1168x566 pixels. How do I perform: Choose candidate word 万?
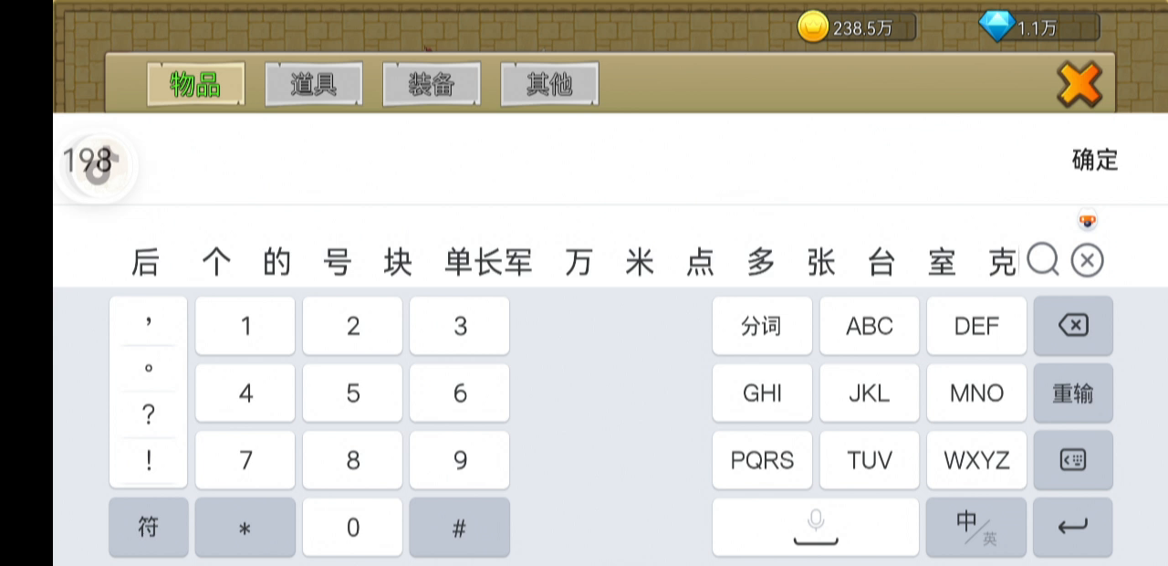pos(578,263)
